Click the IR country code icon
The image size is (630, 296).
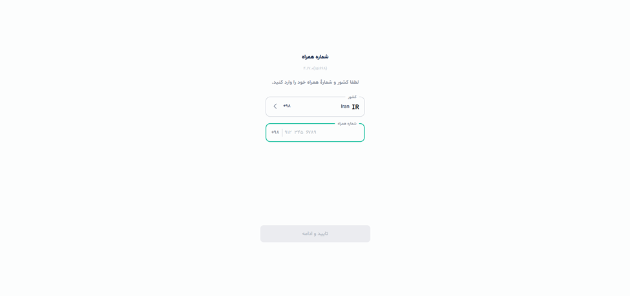[355, 107]
